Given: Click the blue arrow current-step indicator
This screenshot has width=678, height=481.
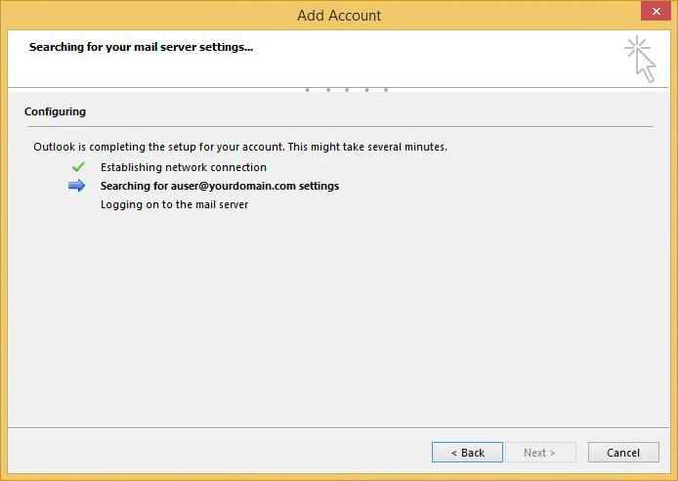Looking at the screenshot, I should click(x=76, y=186).
